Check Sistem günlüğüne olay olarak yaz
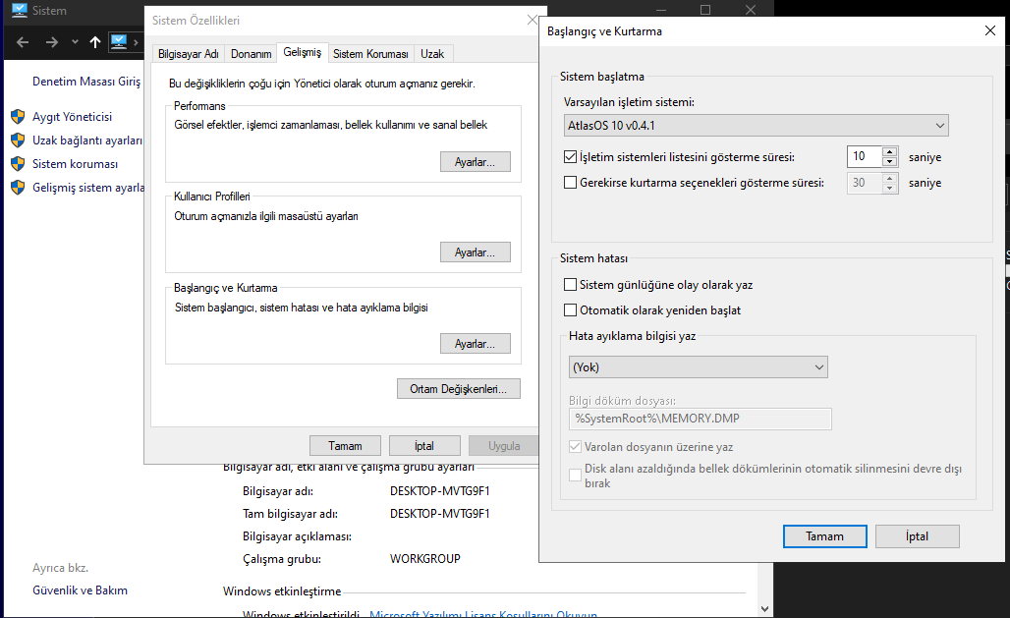The height and width of the screenshot is (618, 1010). 570,285
